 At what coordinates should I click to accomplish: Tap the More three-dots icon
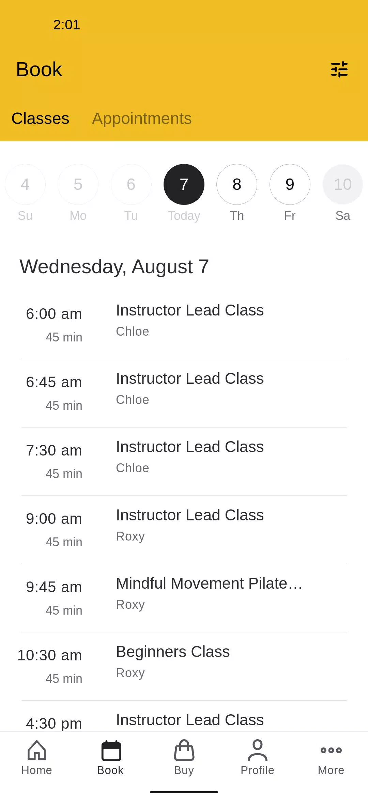[x=331, y=750]
